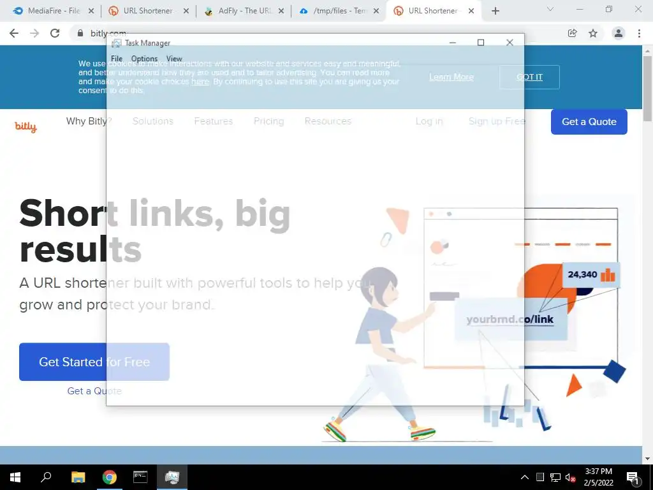
Task: Open File Explorer from the taskbar
Action: click(x=78, y=477)
